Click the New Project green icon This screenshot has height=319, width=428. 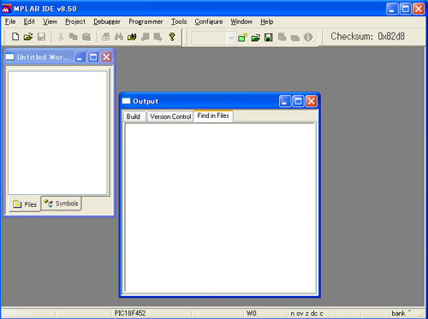pyautogui.click(x=242, y=38)
